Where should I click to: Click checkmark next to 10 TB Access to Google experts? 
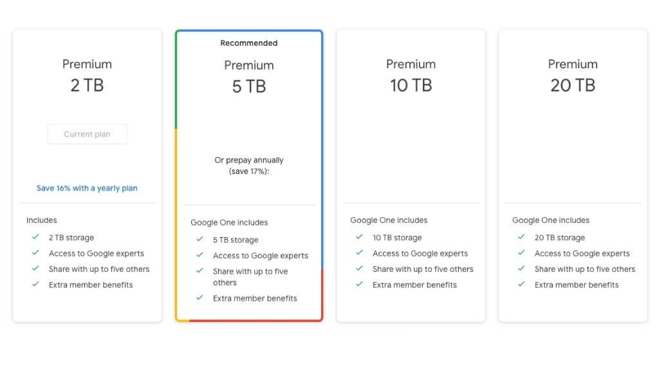coord(359,253)
